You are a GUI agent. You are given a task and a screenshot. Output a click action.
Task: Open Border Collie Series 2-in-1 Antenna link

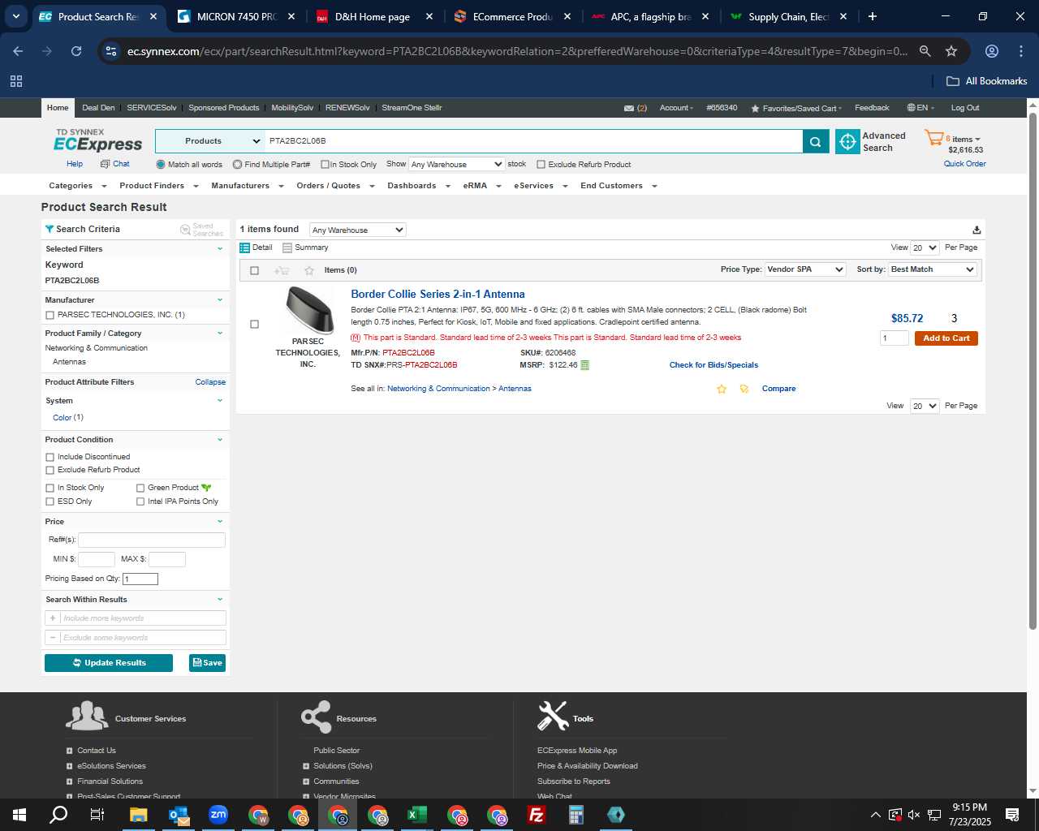tap(438, 295)
